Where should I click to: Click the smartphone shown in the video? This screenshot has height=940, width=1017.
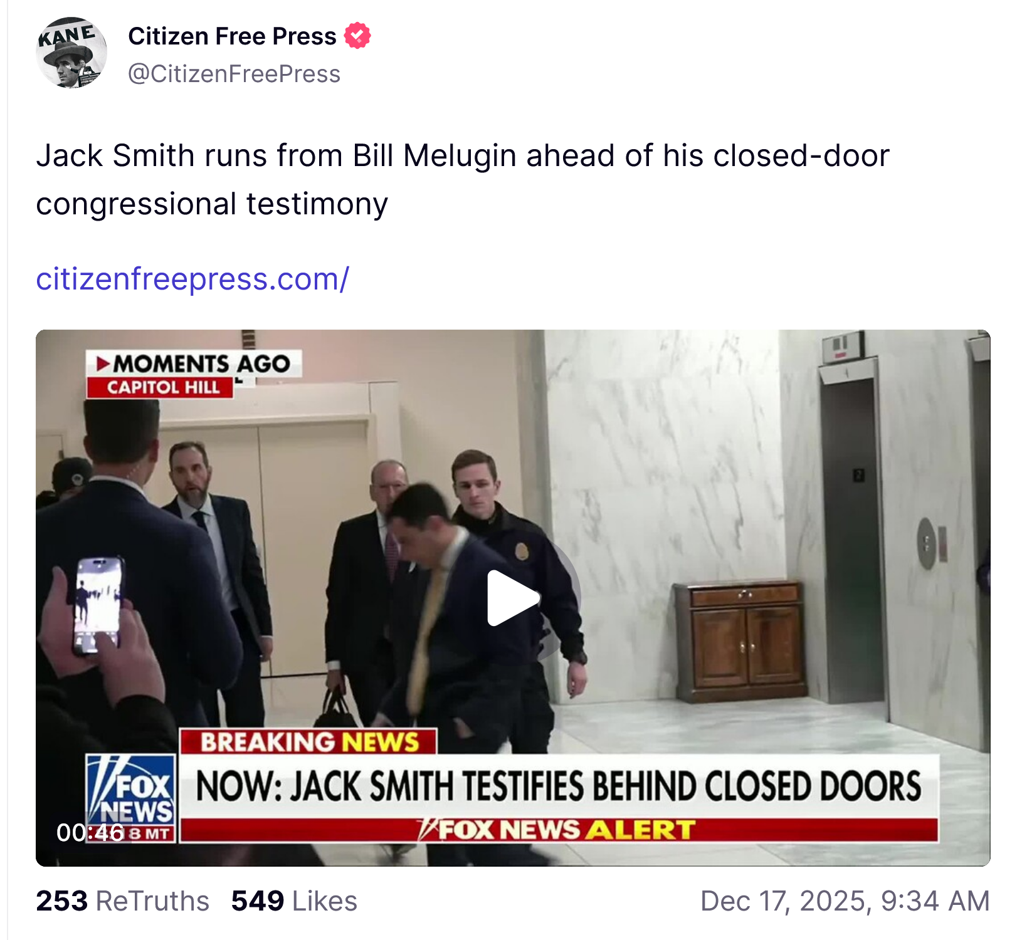pyautogui.click(x=98, y=605)
